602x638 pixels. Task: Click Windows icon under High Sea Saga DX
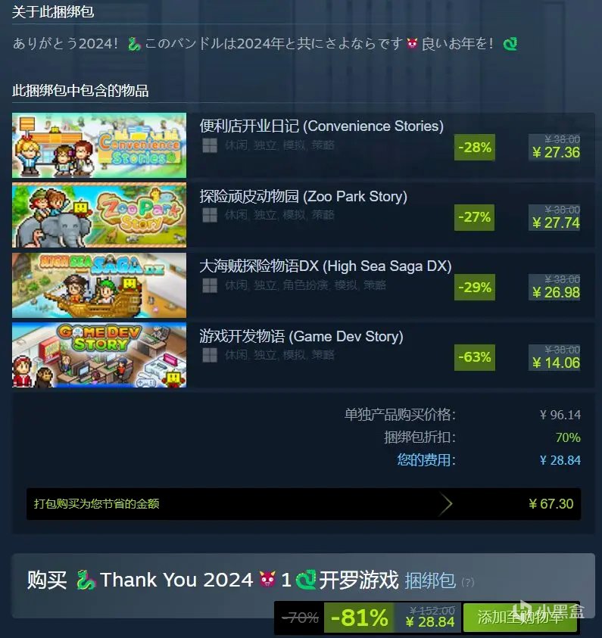(210, 285)
